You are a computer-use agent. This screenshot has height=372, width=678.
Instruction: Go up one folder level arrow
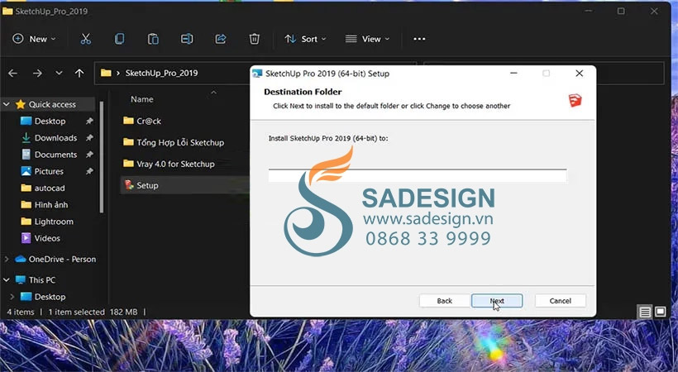79,73
